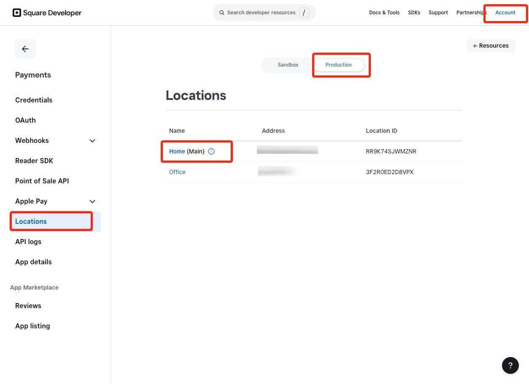This screenshot has height=384, width=529.
Task: Click the Locations page heading
Action: click(x=196, y=95)
